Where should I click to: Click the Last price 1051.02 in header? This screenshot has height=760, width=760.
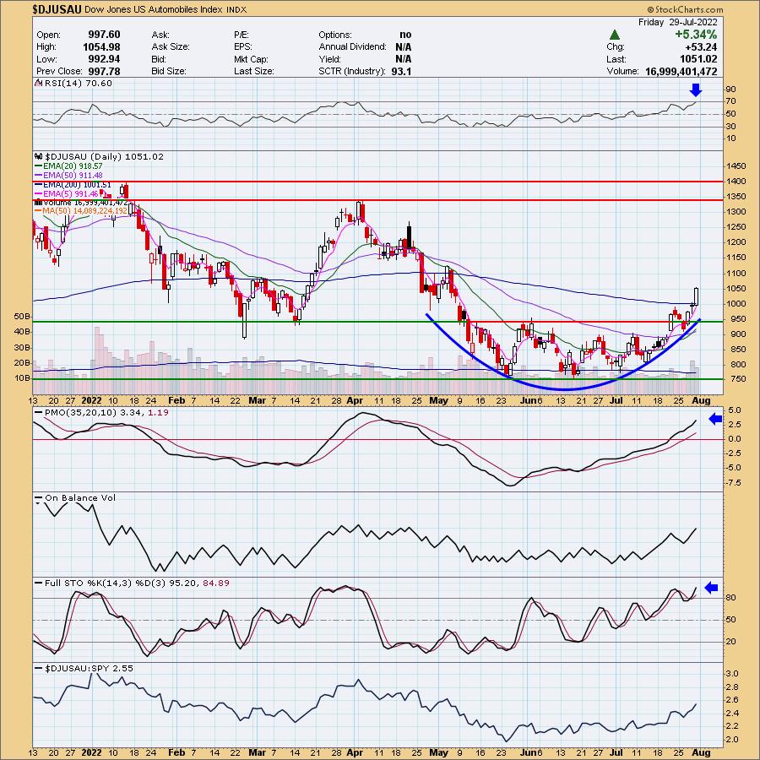click(698, 59)
